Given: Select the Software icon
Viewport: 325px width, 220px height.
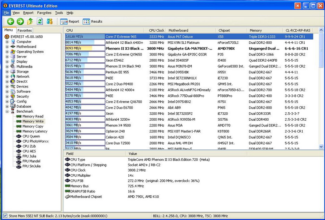Looking at the screenshot, I should 13,92.
